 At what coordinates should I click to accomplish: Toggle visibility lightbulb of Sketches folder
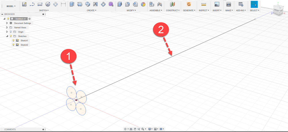[11, 36]
